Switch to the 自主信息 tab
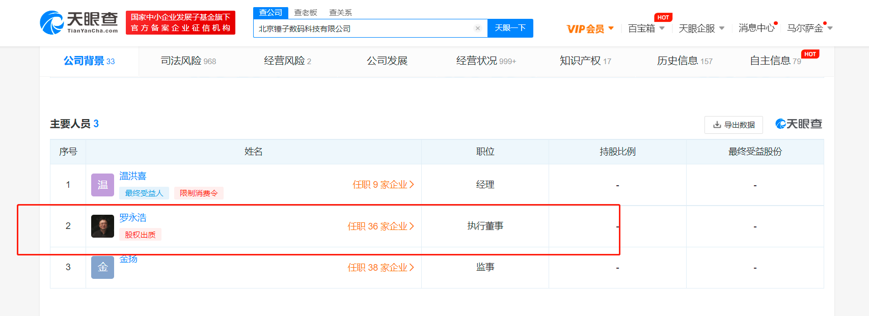This screenshot has height=316, width=869. point(775,61)
